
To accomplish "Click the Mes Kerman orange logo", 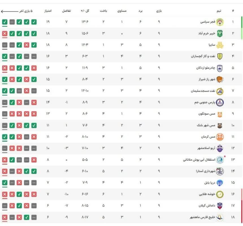I will point(220,137).
